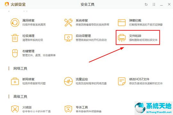Click the 检测及控制程序的网络流量 description
This screenshot has width=173, height=115.
pyautogui.click(x=91, y=83)
